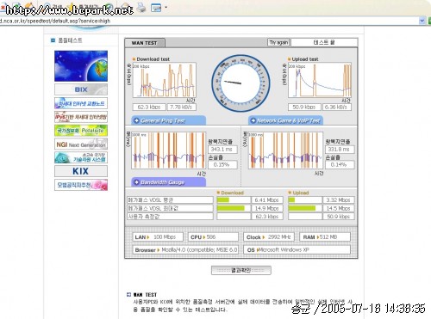Viewport: 431px width, 319px height.
Task: Select the 331.8 ms ping delay value
Action: [340, 150]
